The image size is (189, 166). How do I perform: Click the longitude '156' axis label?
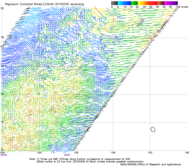[76, 153]
